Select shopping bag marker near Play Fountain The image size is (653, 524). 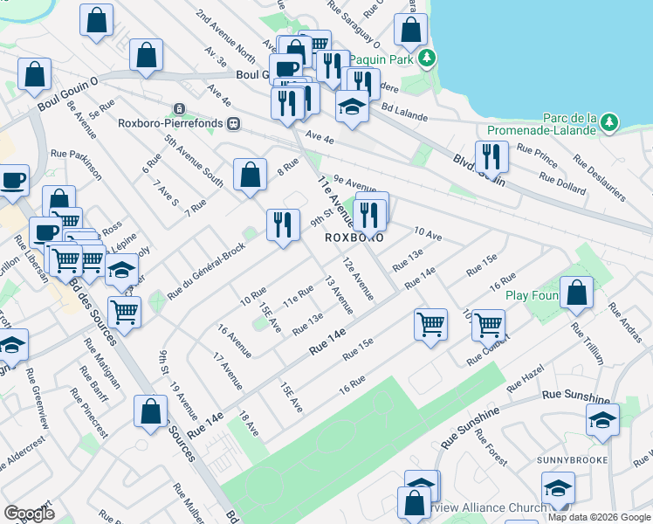(x=577, y=293)
